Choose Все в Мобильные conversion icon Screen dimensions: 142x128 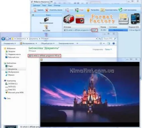click(46, 19)
